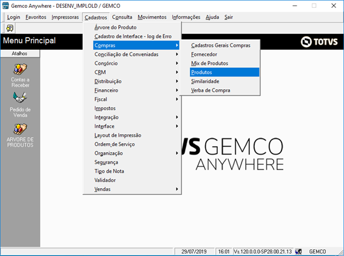344x256 pixels.
Task: Expand the Integração submenu
Action: (x=136, y=117)
